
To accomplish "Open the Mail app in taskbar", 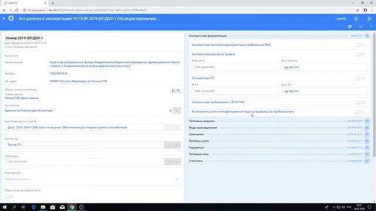I will pyautogui.click(x=62, y=207).
